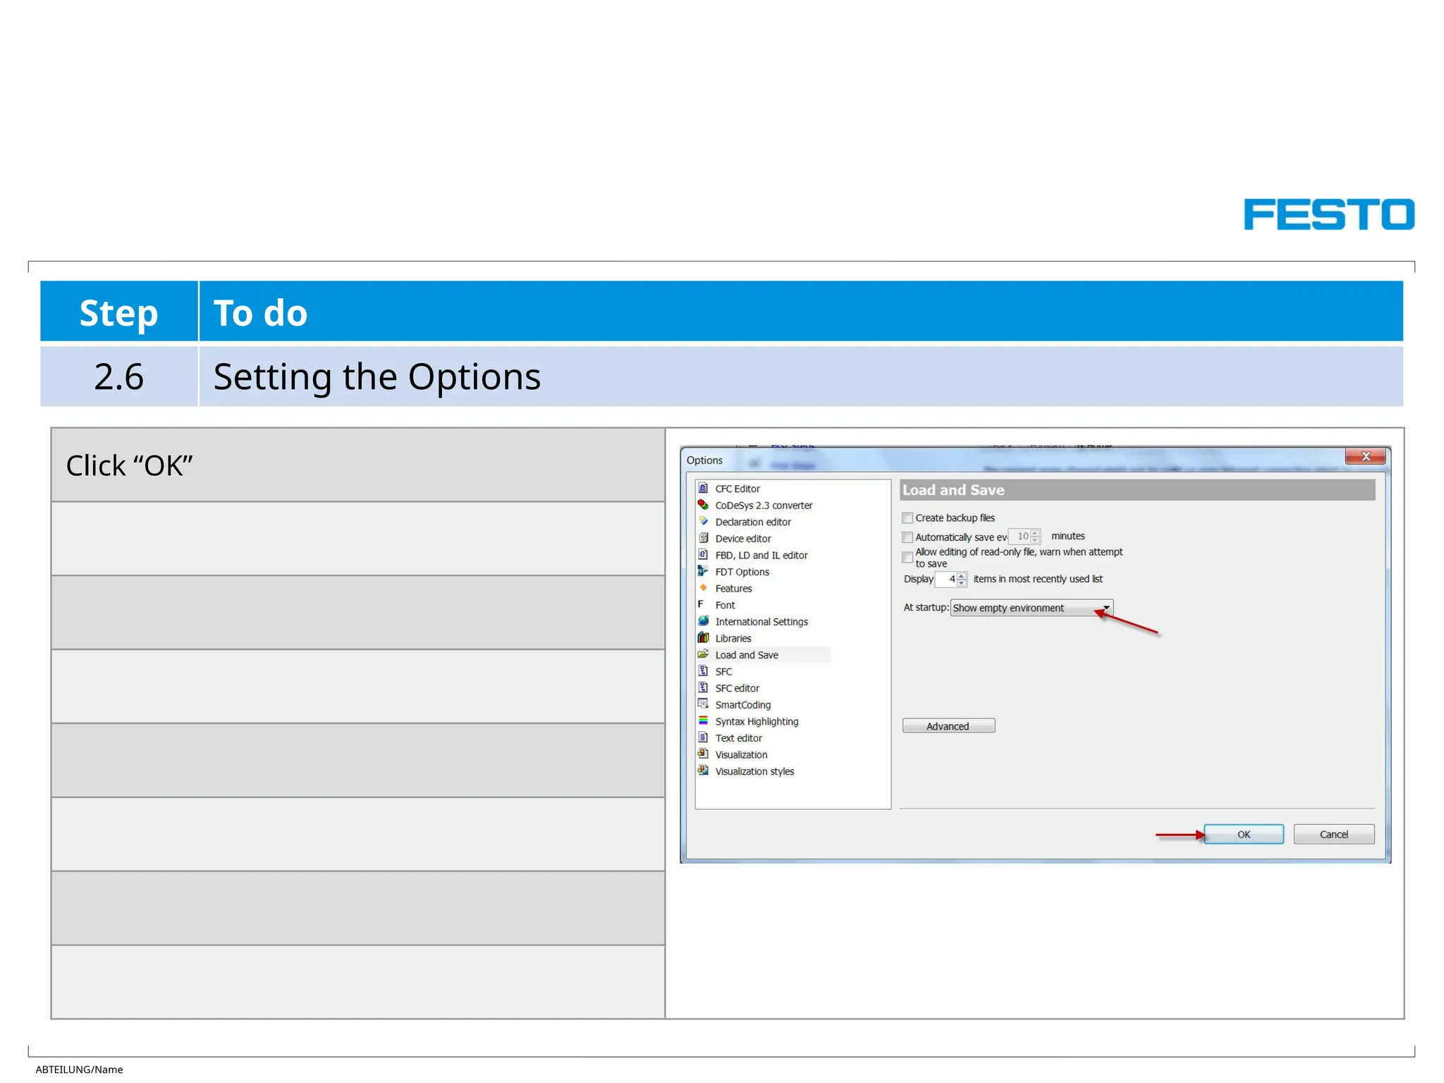Screen dimensions: 1444x1083
Task: Select Font category
Action: click(725, 605)
